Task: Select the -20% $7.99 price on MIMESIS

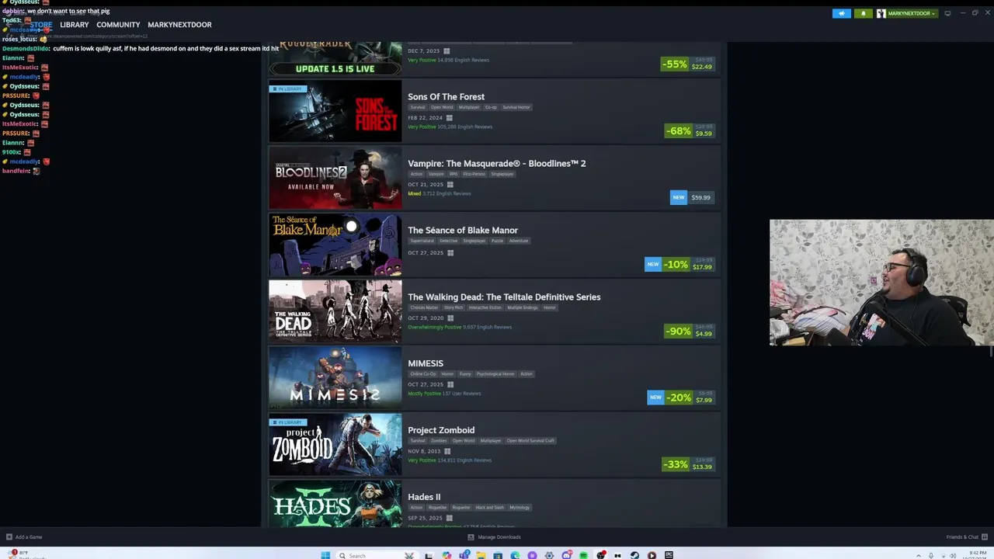Action: [x=690, y=398]
